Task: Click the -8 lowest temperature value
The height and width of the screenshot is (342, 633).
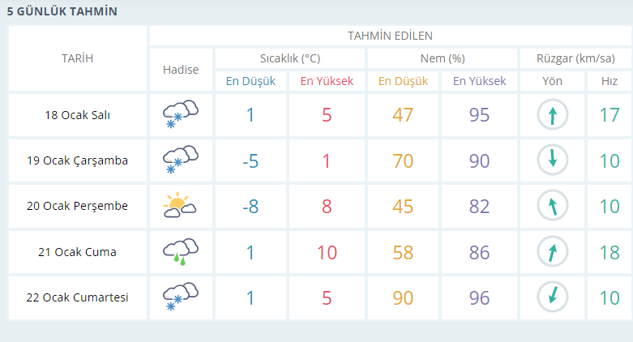Action: (250, 207)
